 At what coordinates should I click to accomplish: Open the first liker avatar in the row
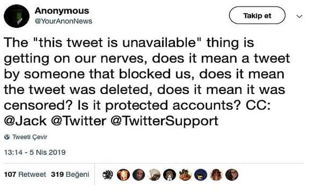tap(107, 174)
